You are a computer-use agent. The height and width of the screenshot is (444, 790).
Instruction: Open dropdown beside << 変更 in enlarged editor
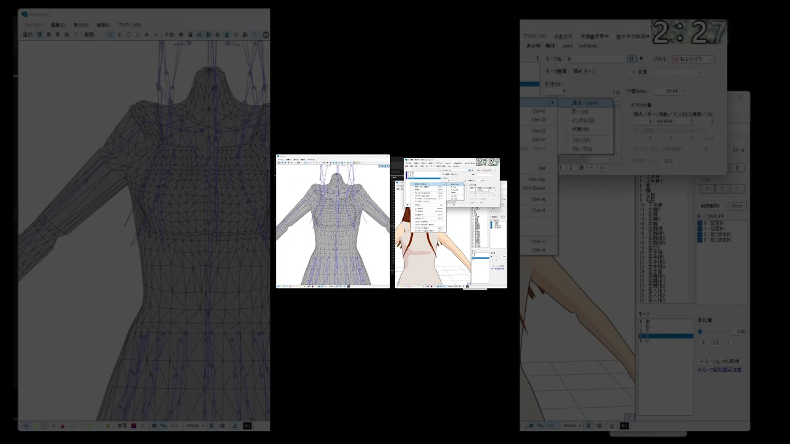(x=678, y=72)
